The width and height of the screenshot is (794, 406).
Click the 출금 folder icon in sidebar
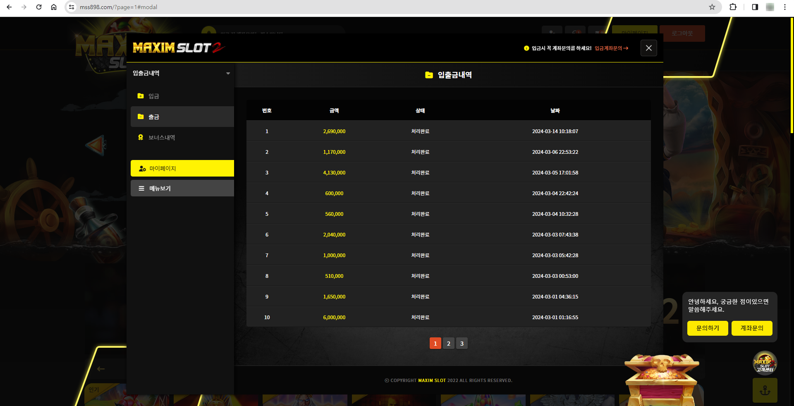point(141,117)
